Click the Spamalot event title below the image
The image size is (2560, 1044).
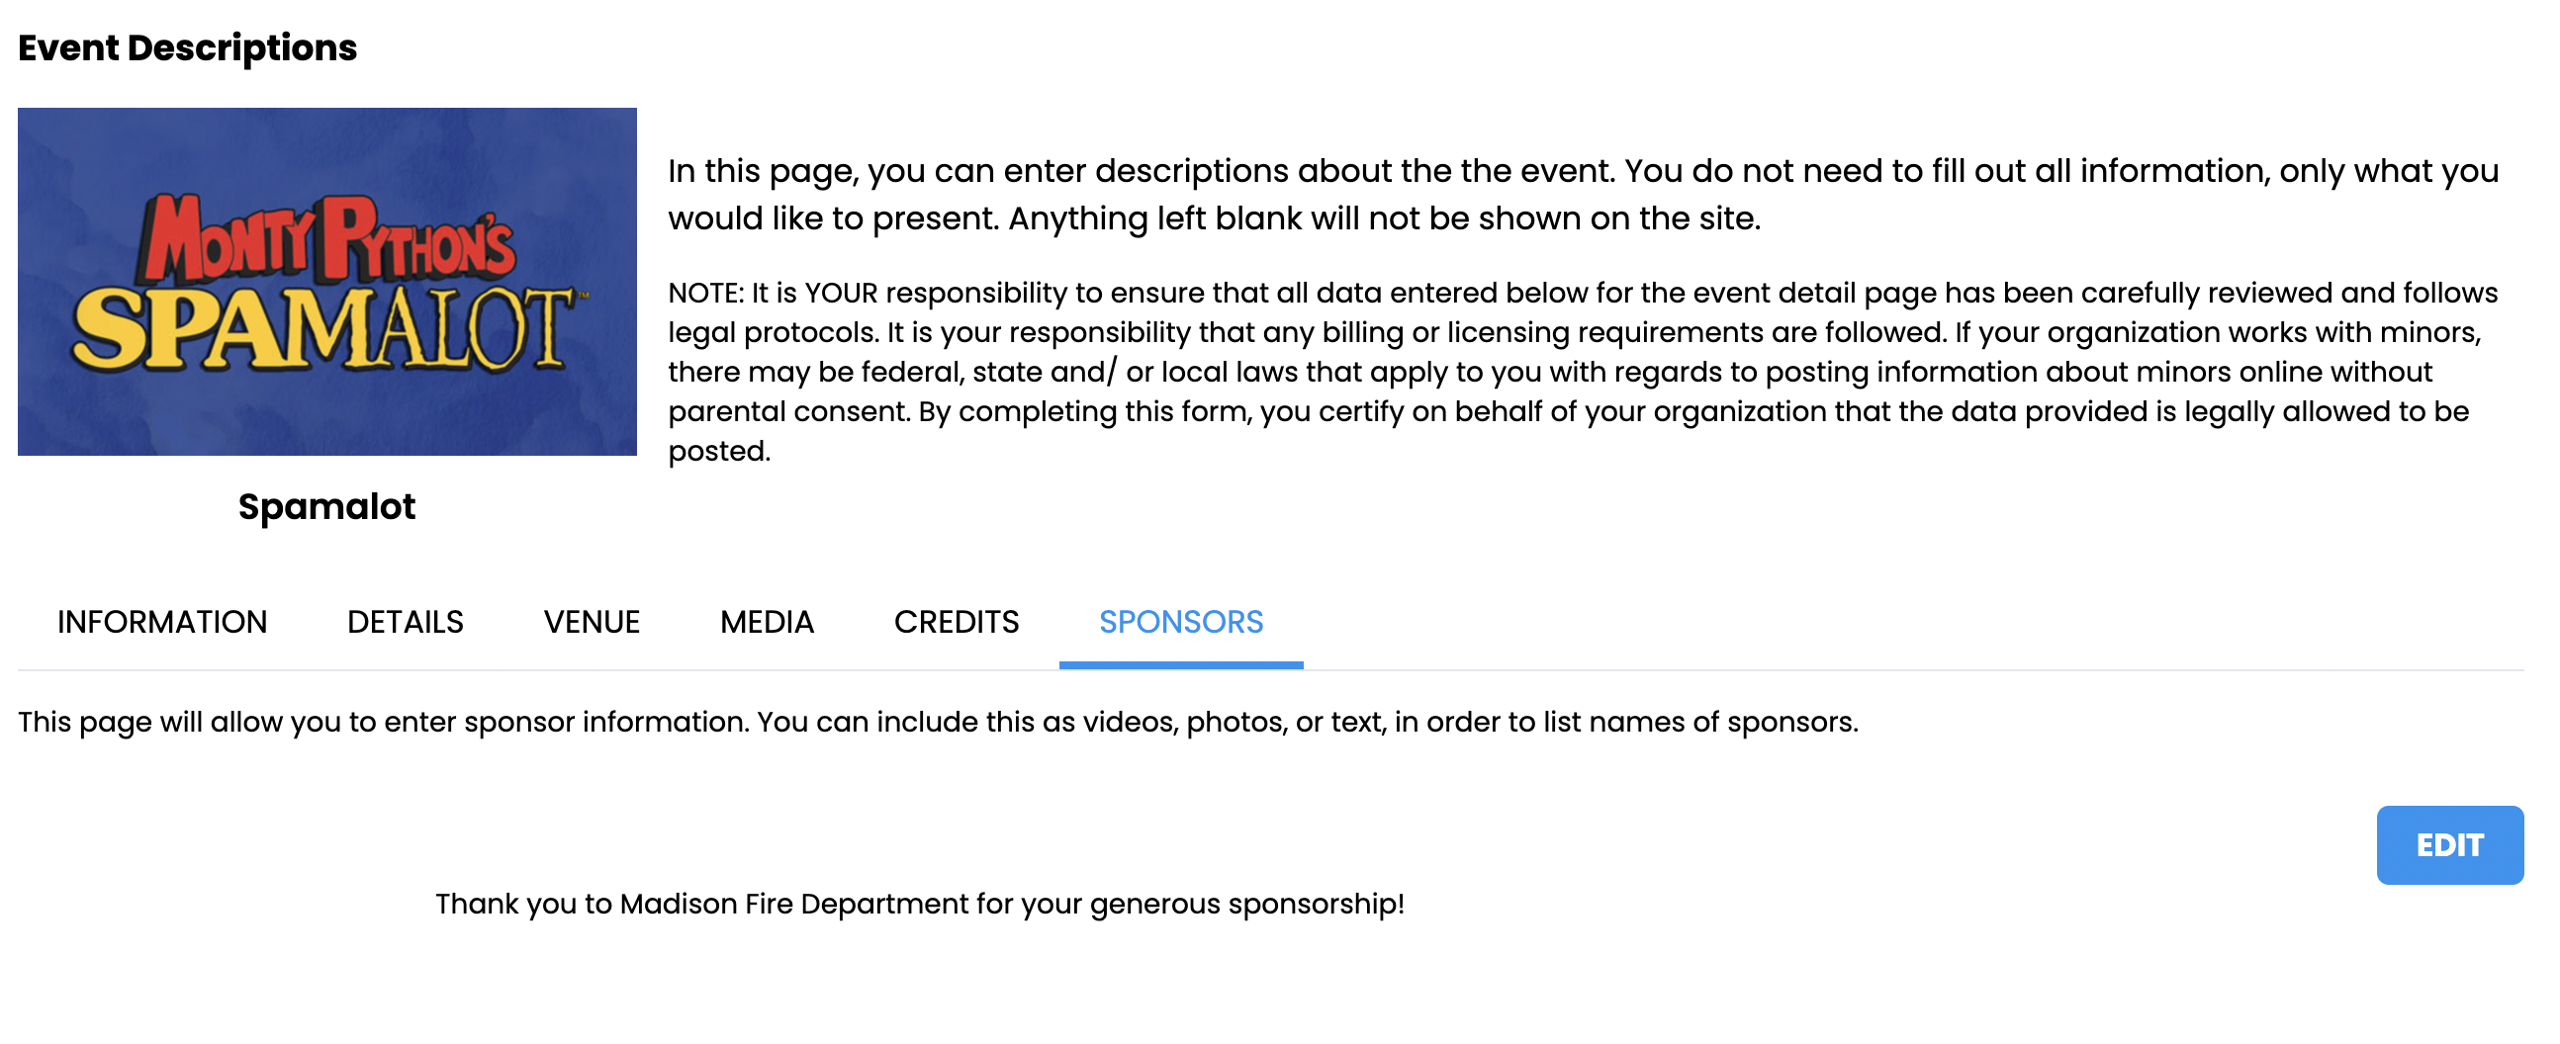point(326,506)
